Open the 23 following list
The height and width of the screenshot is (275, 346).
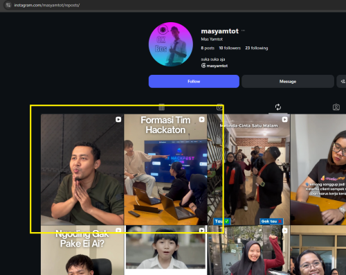(x=257, y=48)
